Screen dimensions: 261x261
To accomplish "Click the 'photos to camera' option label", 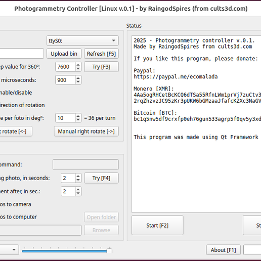I will tap(16, 204).
